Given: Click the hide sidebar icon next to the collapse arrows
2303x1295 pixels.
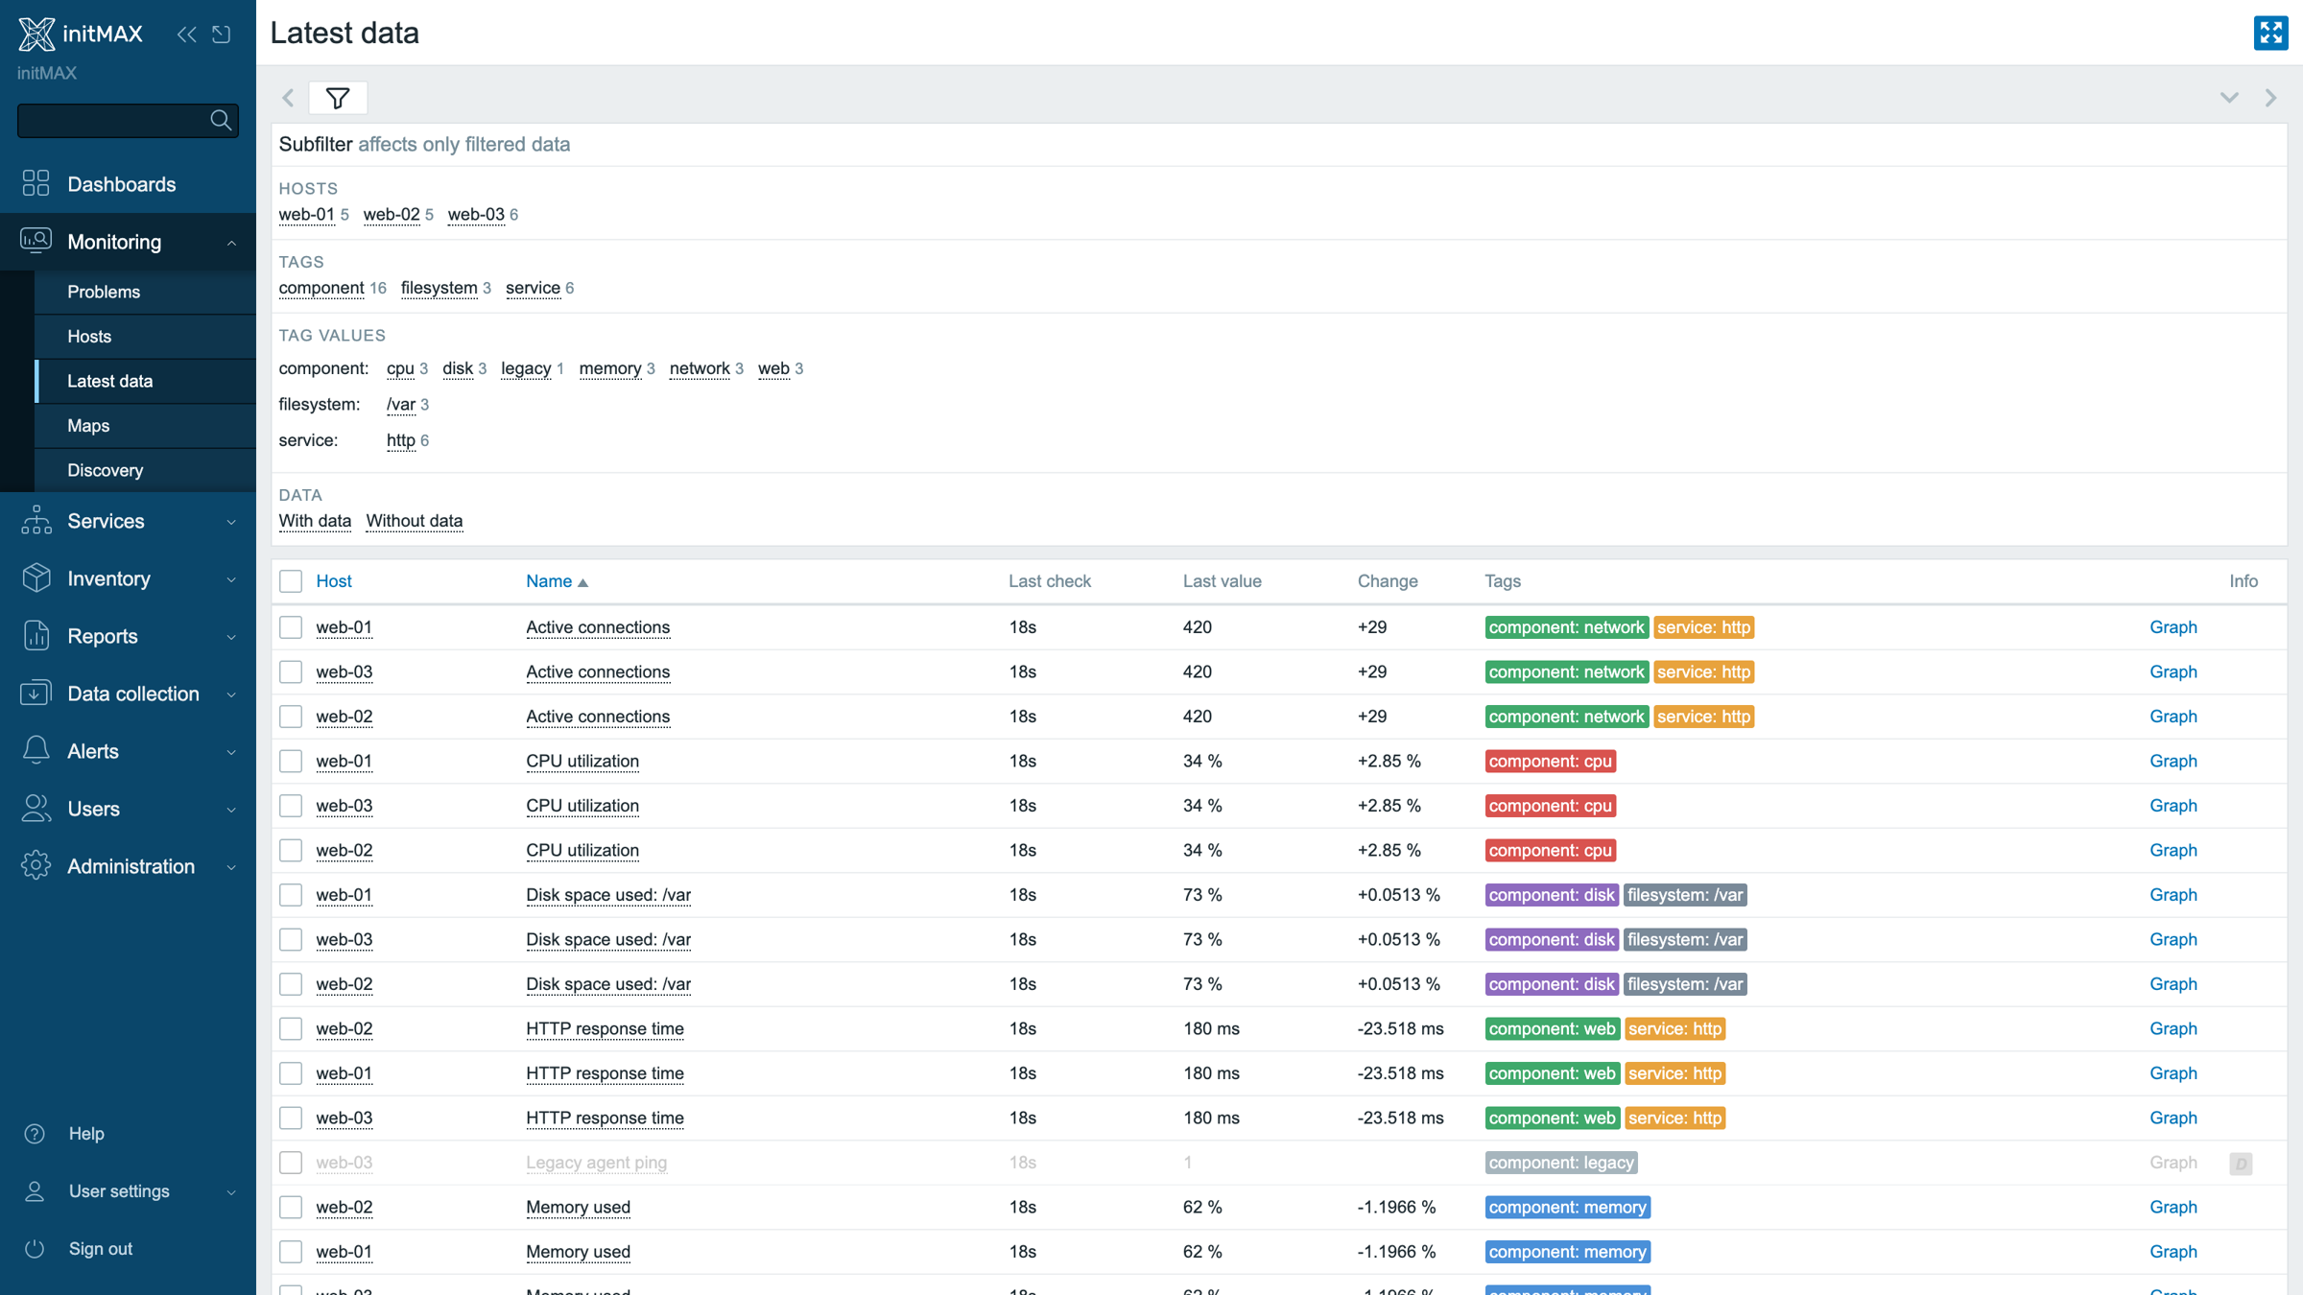Looking at the screenshot, I should [222, 35].
